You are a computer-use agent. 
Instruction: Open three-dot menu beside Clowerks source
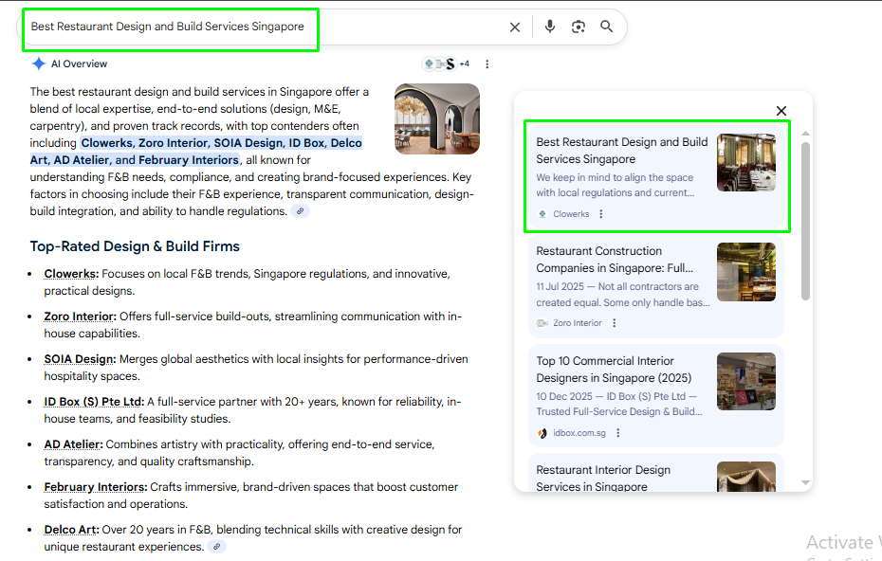click(x=601, y=214)
